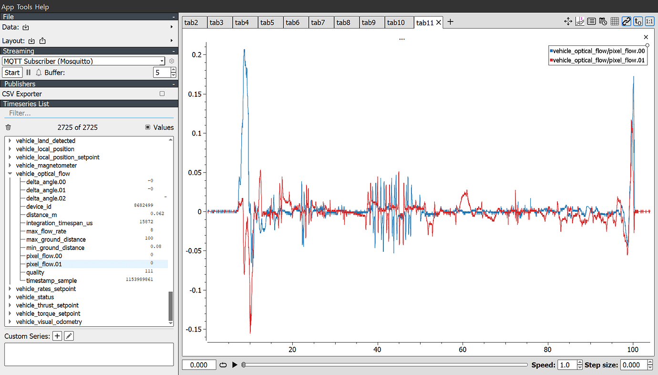Open the layout grid view
658x375 pixels.
614,21
